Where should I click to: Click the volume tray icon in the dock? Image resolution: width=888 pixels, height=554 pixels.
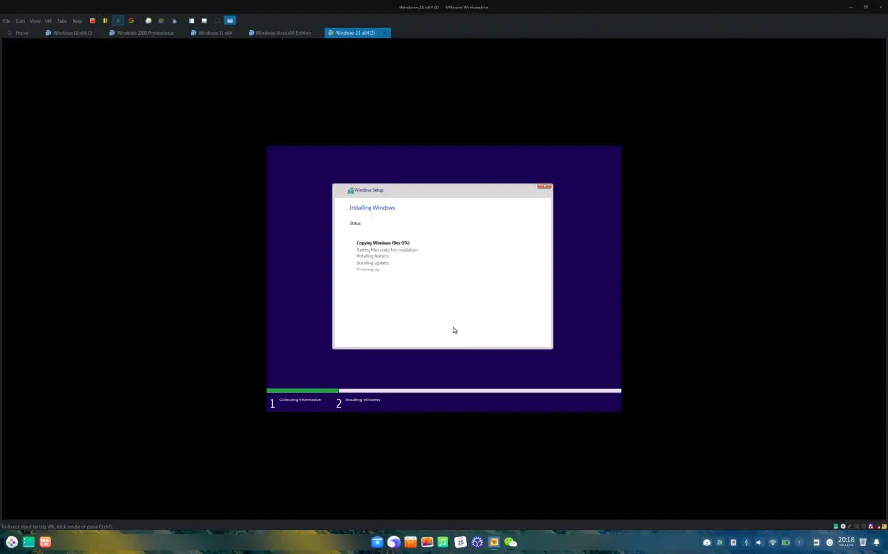pyautogui.click(x=759, y=542)
